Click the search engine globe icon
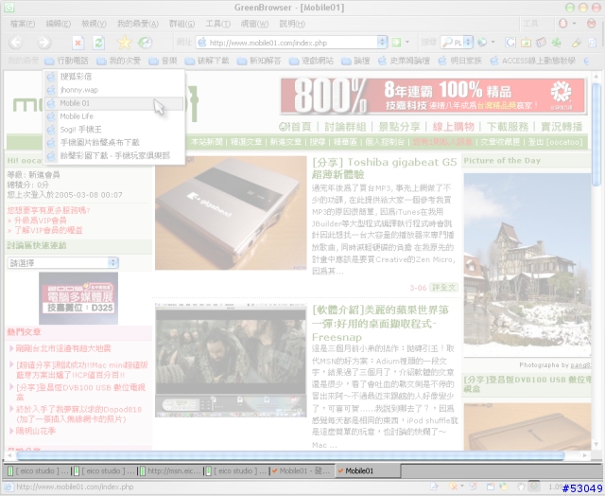 [x=481, y=42]
